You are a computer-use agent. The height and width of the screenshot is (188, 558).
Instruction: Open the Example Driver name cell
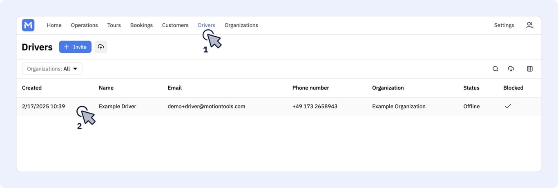[117, 106]
